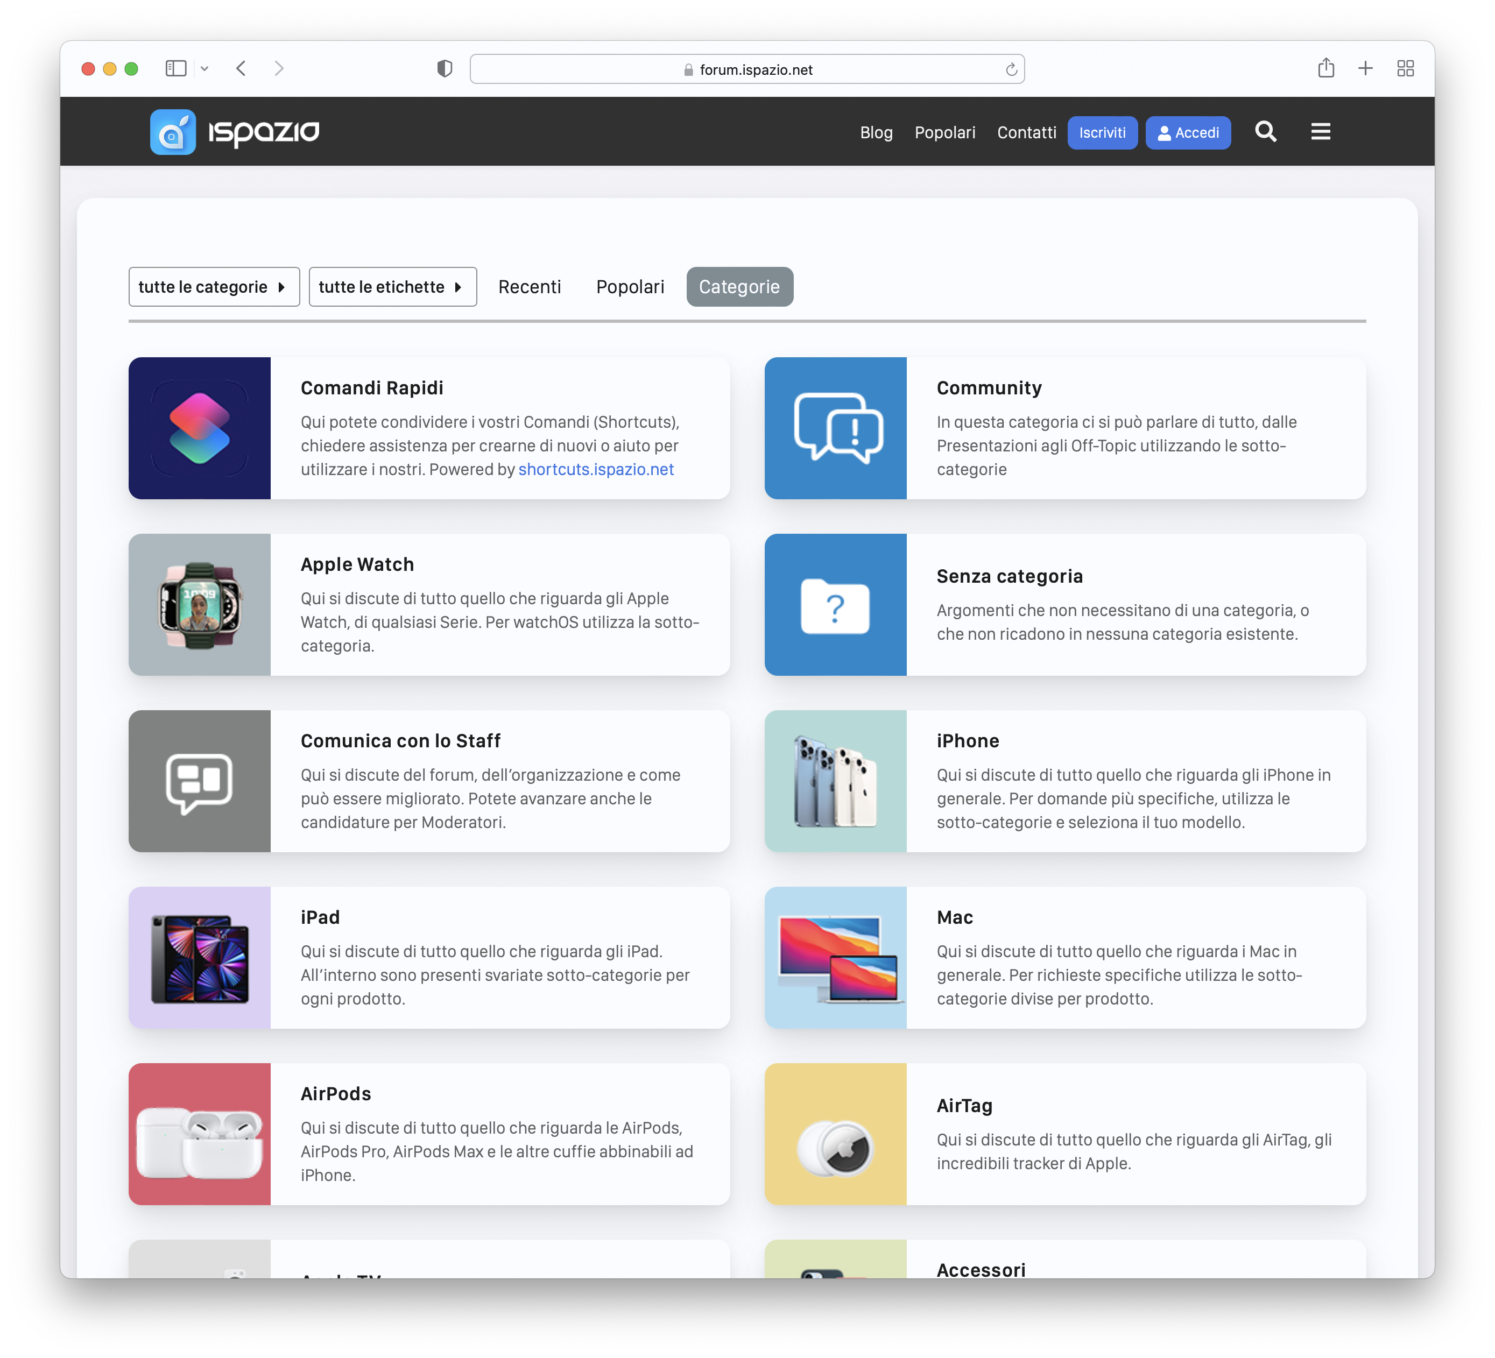Open the Apple Watch category title
Screen dimensions: 1495x1358
(x=357, y=564)
